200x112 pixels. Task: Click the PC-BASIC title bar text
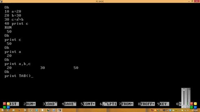100,1
